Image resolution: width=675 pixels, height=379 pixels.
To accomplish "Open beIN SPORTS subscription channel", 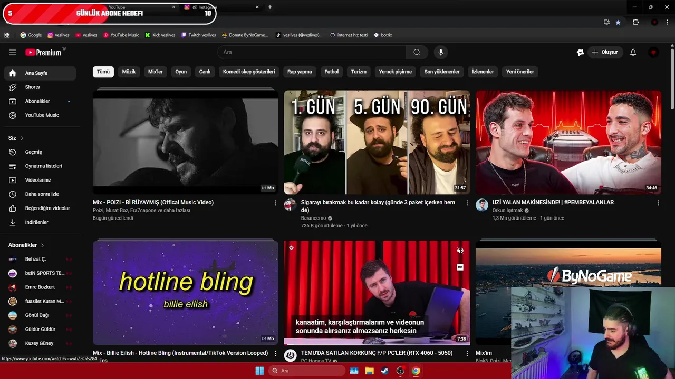I will click(40, 273).
